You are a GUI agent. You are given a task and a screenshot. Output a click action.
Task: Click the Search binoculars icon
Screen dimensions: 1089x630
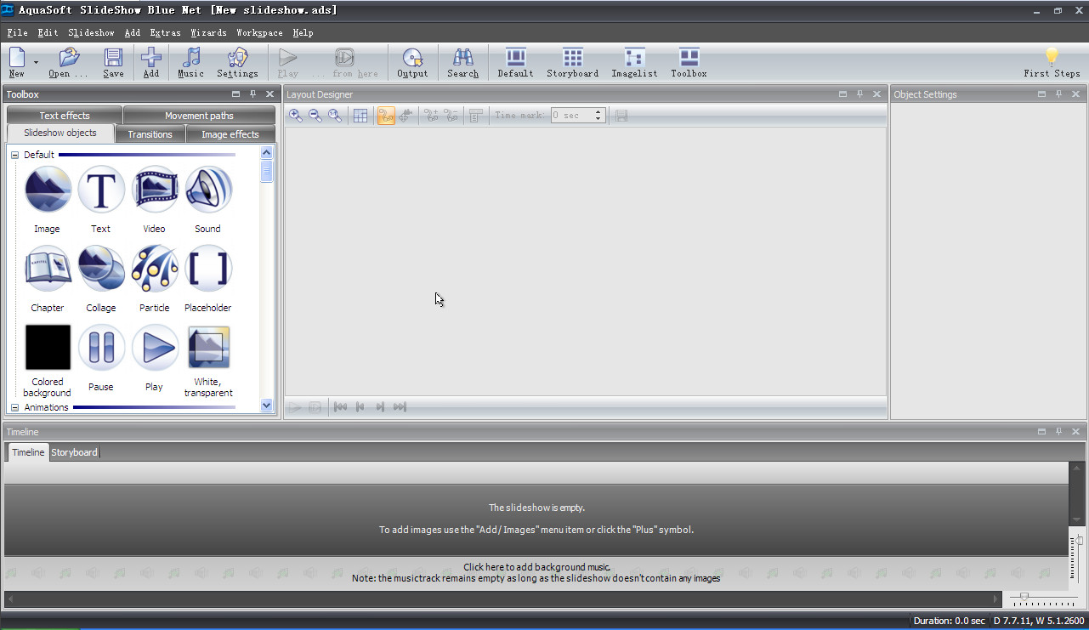(x=463, y=58)
